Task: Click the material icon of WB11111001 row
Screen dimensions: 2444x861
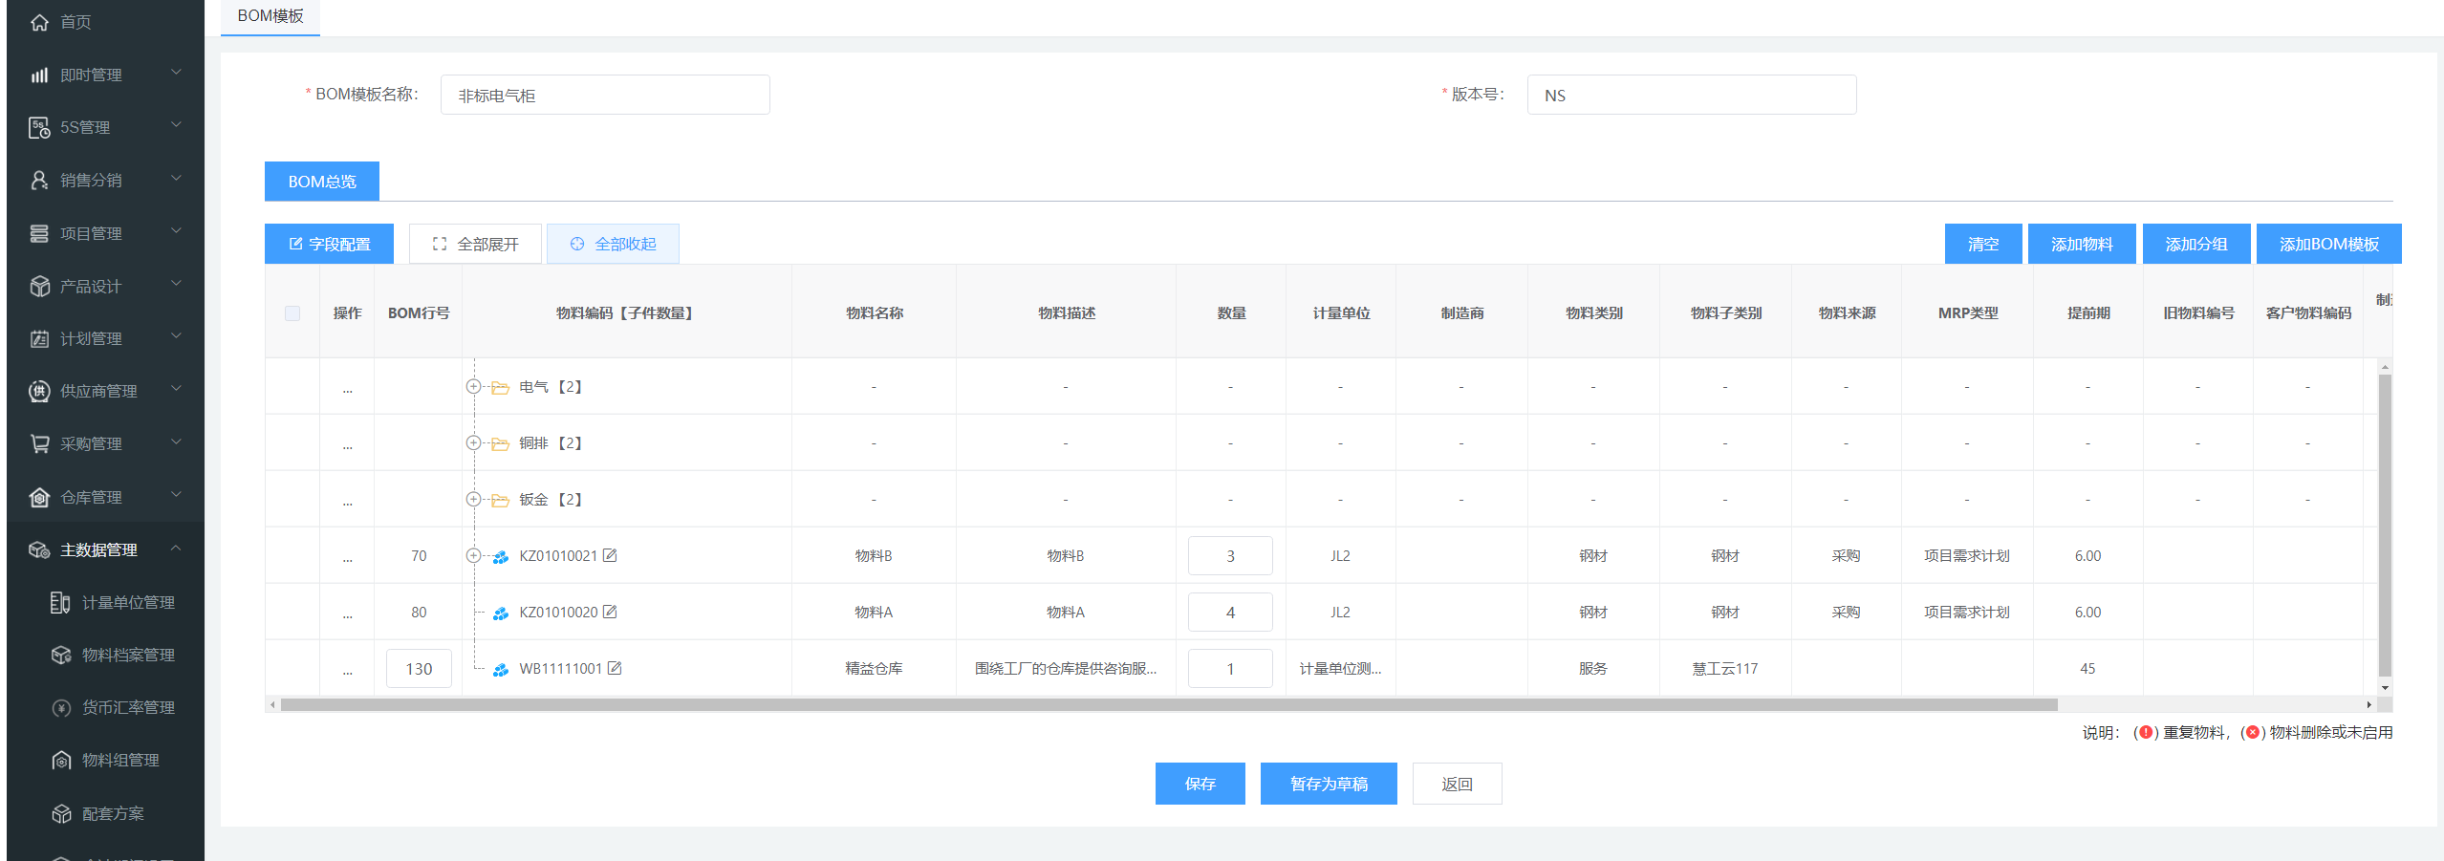Action: click(500, 669)
